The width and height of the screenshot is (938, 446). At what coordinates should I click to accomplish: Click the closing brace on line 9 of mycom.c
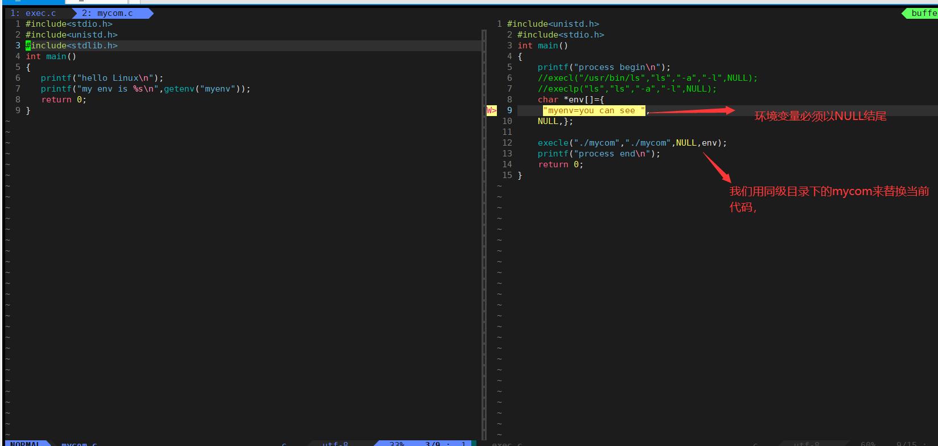pos(28,110)
